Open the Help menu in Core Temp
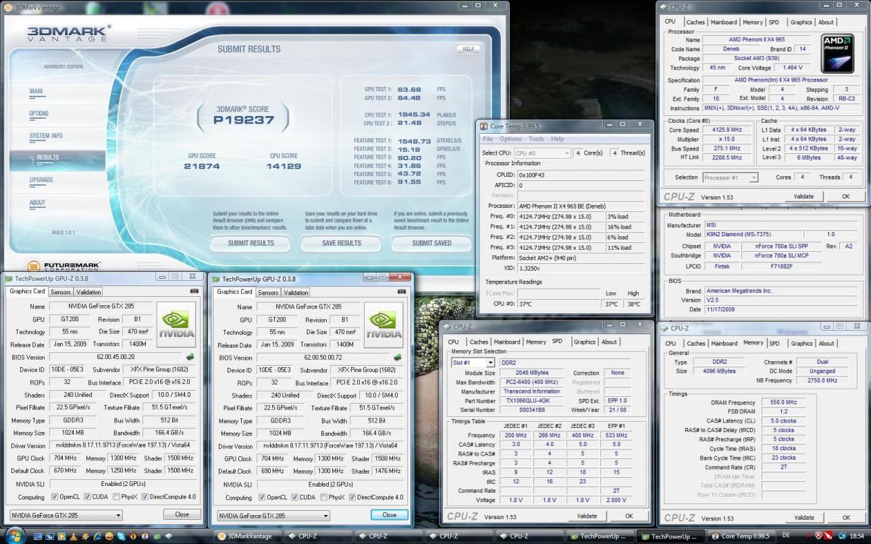The height and width of the screenshot is (544, 871). 557,139
